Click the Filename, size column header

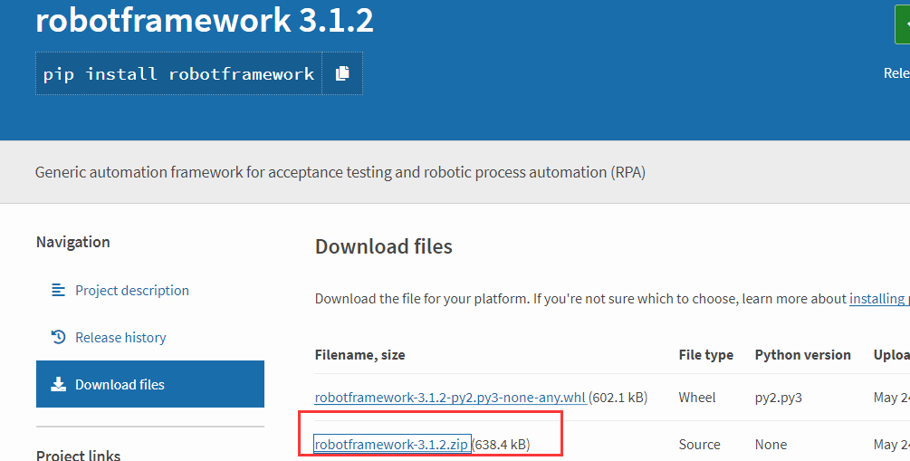(x=359, y=355)
